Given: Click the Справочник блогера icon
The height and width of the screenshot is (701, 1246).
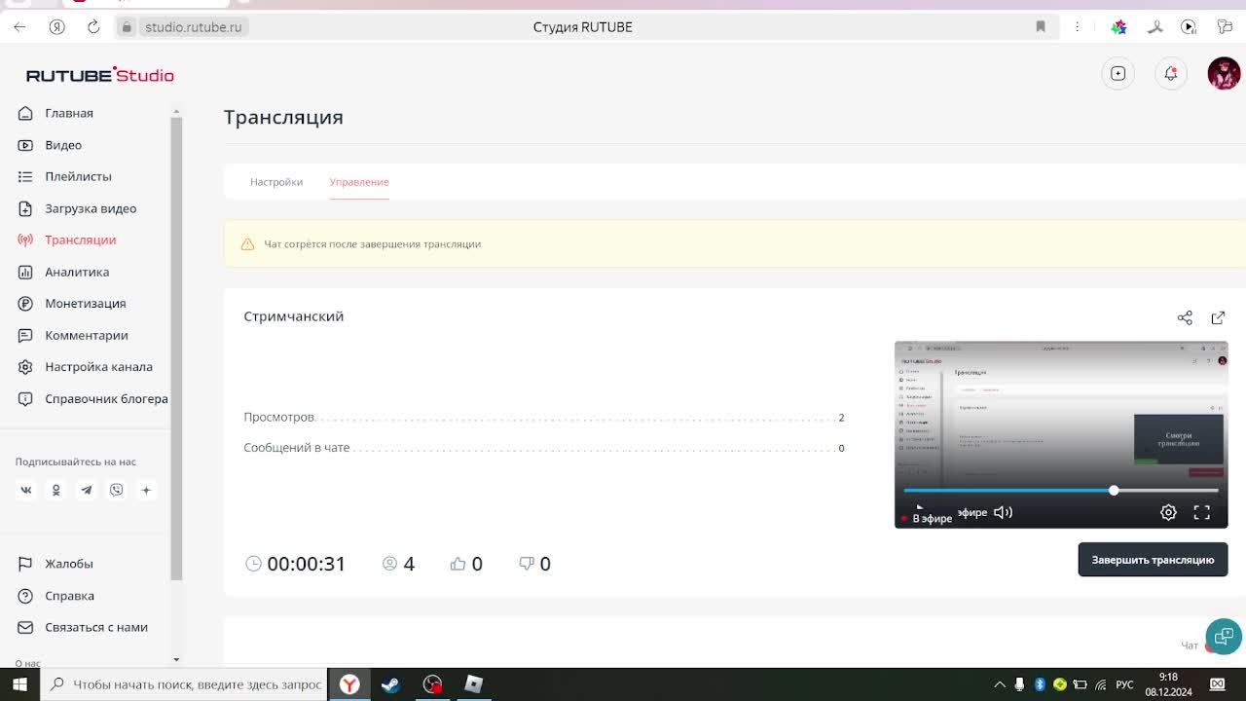Looking at the screenshot, I should (25, 398).
